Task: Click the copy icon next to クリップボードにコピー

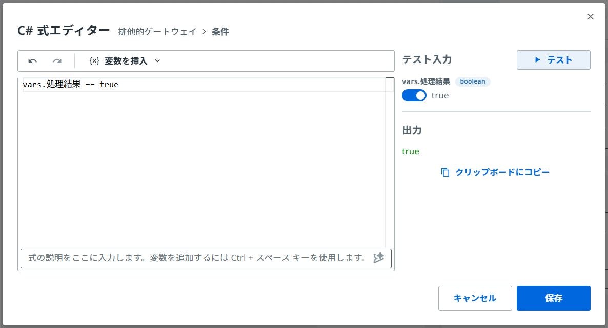Action: coord(444,172)
